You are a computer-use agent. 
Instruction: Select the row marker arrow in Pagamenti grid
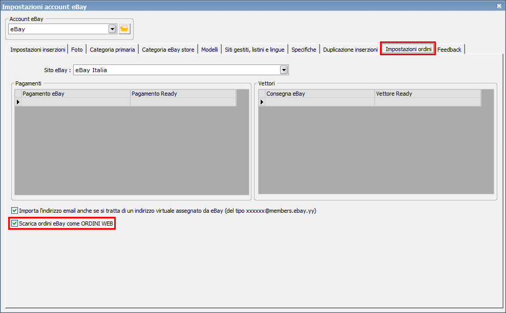[x=18, y=102]
